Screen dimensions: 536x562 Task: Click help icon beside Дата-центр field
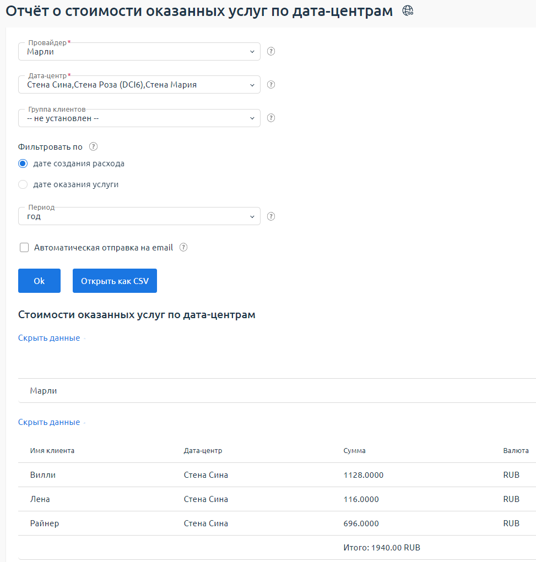point(270,85)
